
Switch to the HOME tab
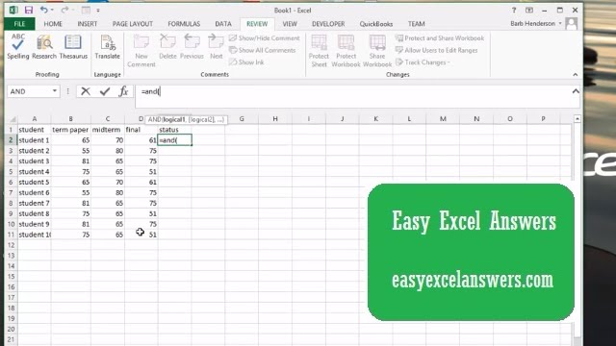(53, 24)
